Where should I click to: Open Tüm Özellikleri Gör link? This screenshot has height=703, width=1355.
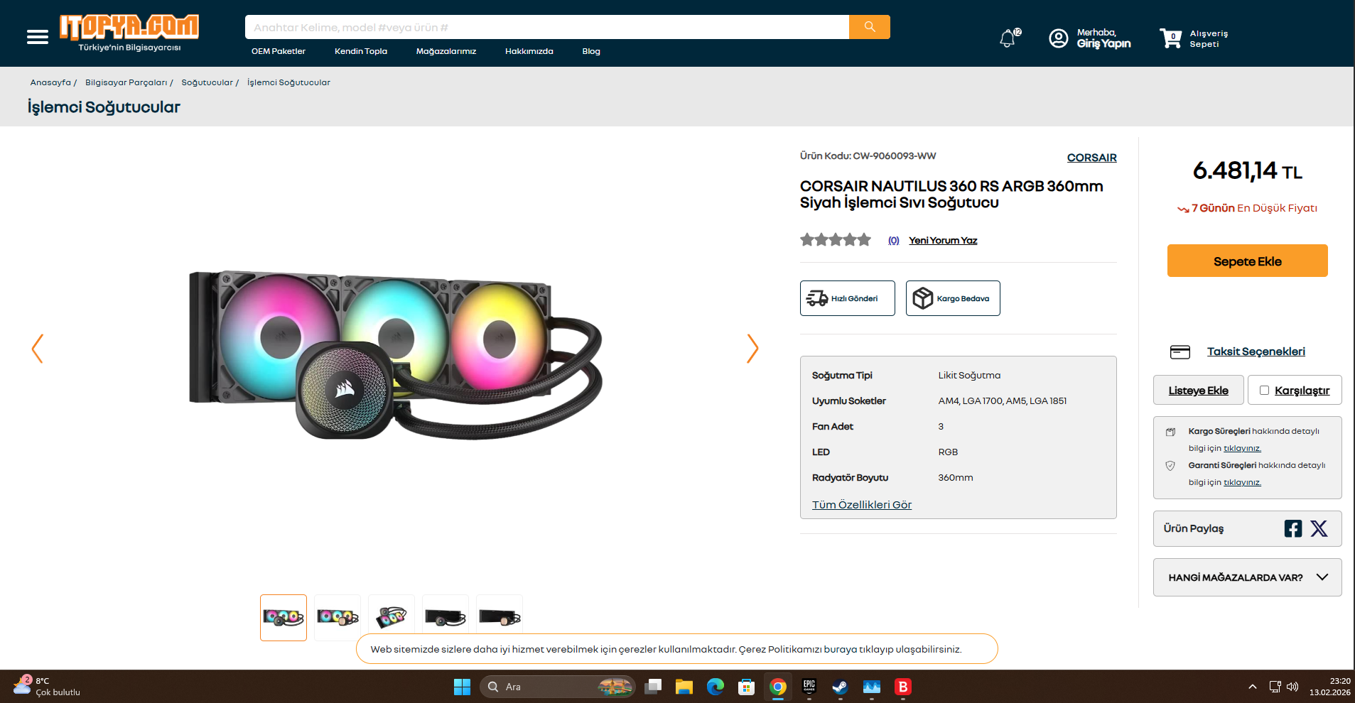coord(861,505)
